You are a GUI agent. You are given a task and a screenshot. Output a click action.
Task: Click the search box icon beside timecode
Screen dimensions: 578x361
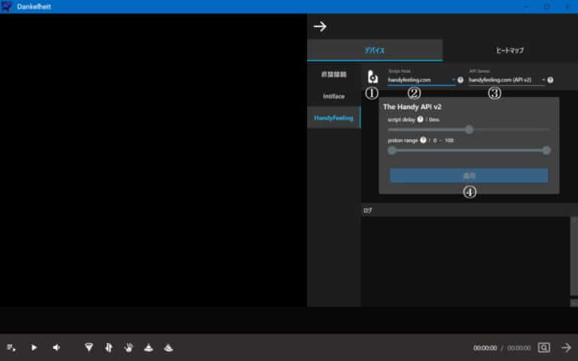[544, 347]
